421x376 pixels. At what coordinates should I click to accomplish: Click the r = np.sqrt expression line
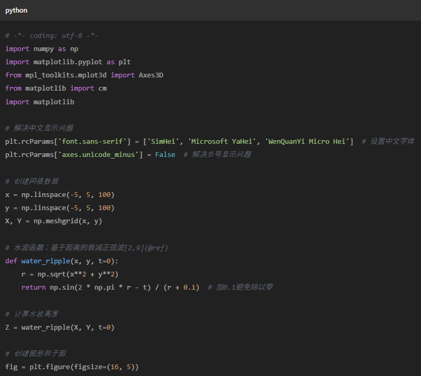click(70, 274)
